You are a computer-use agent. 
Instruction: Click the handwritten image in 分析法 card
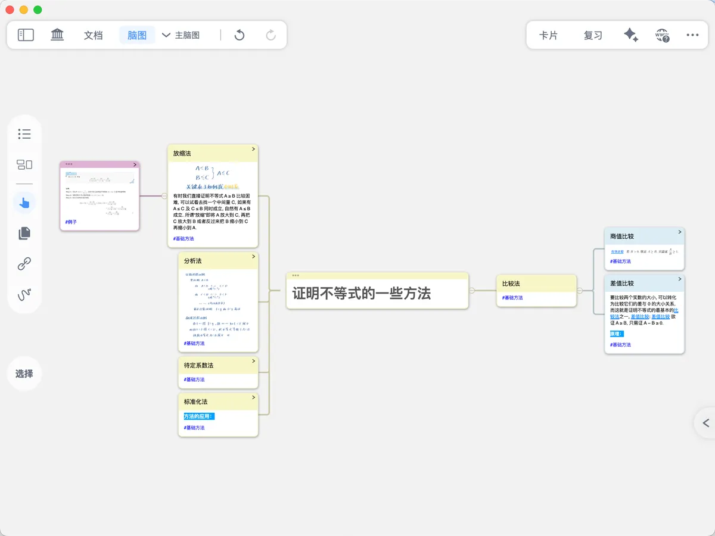tap(217, 304)
